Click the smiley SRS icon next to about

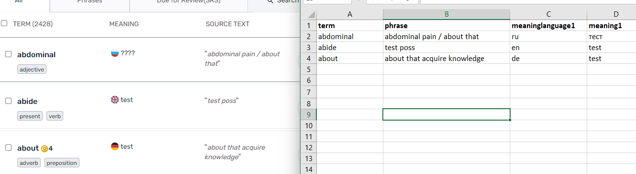pos(45,148)
